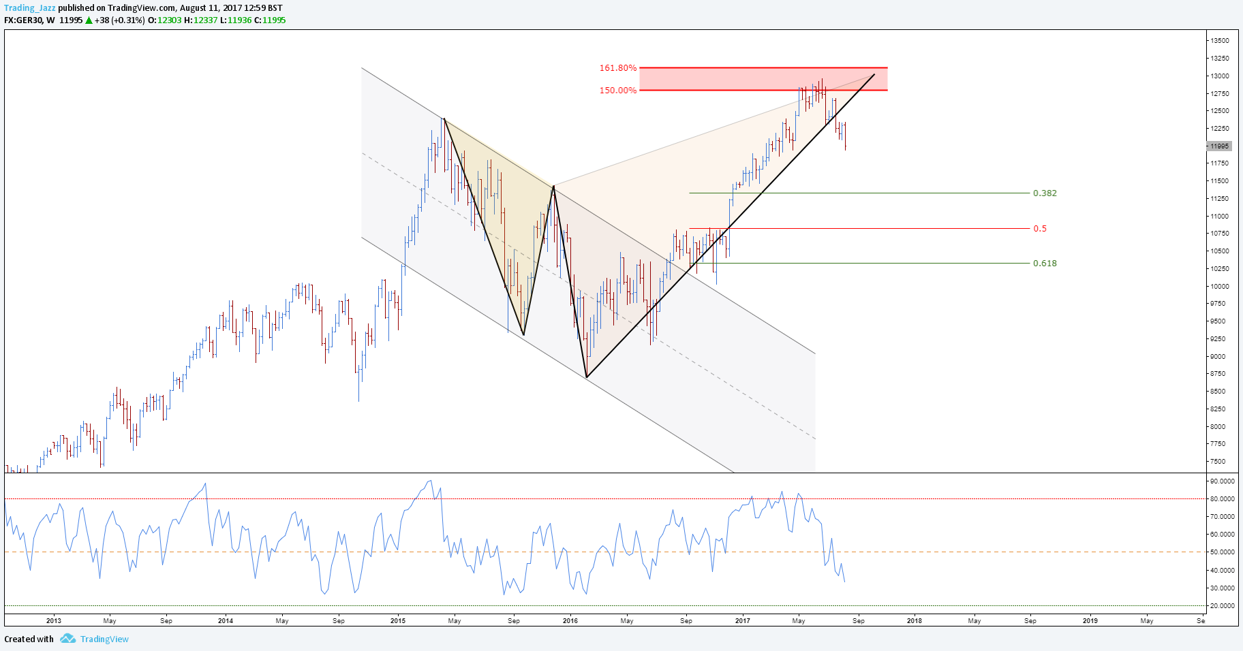
Task: Click the 50.0000 oscillator axis label
Action: 1222,552
